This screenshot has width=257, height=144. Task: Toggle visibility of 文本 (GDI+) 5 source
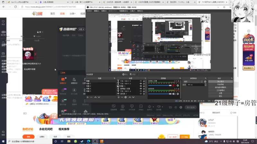(141, 81)
